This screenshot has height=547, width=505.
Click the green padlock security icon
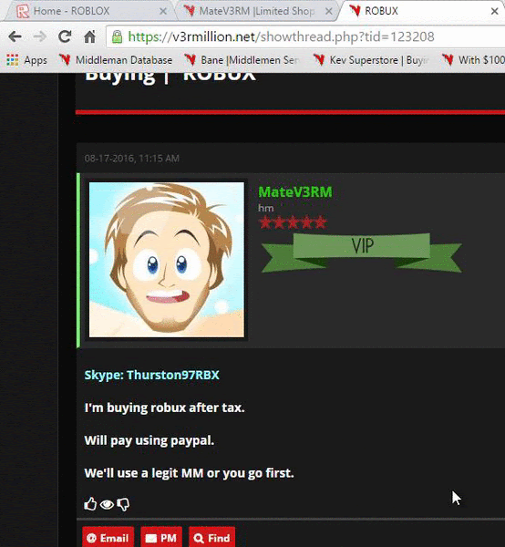[118, 36]
